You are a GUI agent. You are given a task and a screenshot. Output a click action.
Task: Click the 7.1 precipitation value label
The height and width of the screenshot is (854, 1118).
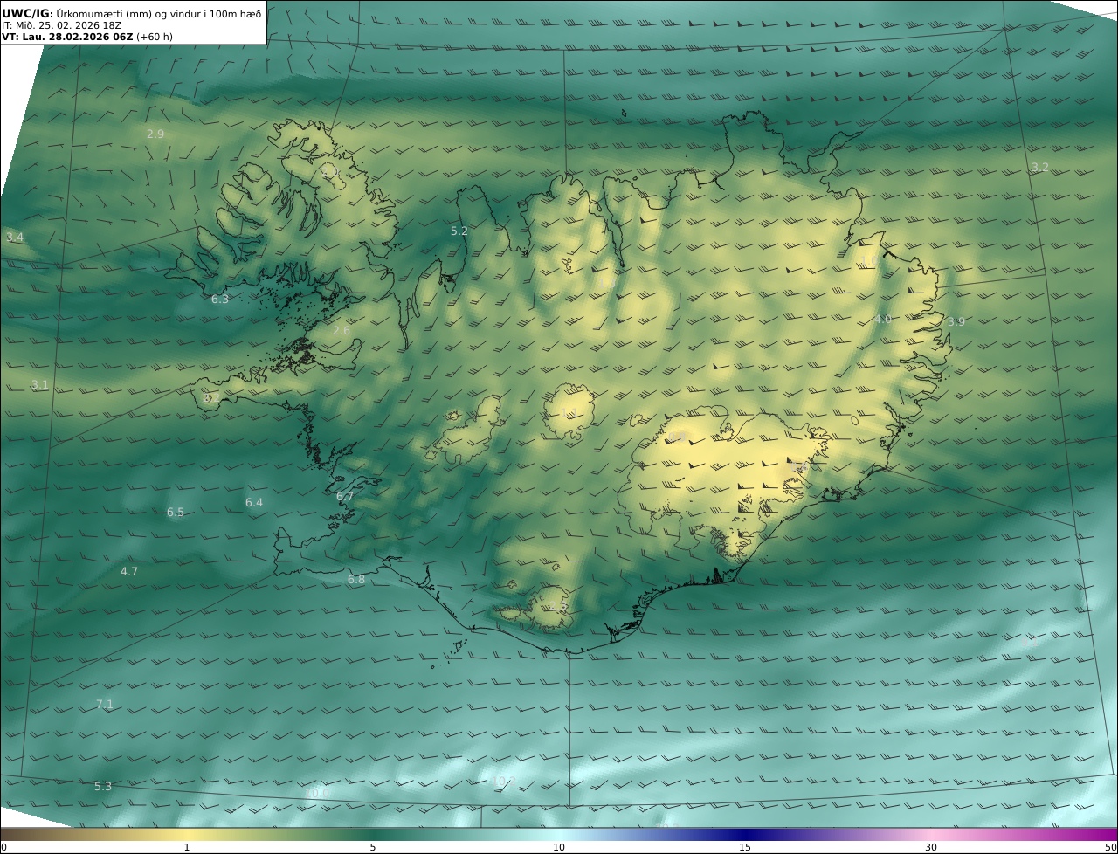[104, 704]
